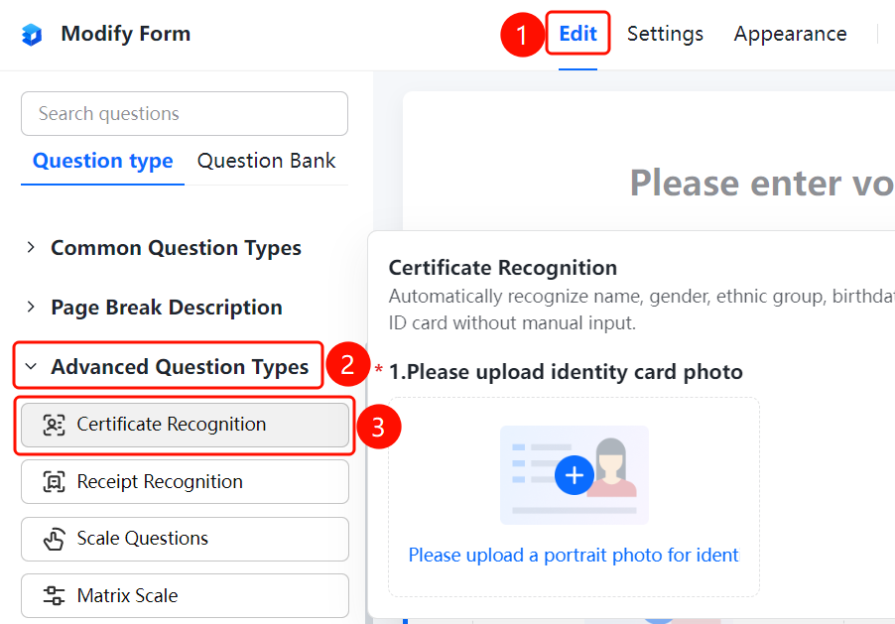The width and height of the screenshot is (895, 624).
Task: Click the Search questions input field
Action: [x=185, y=114]
